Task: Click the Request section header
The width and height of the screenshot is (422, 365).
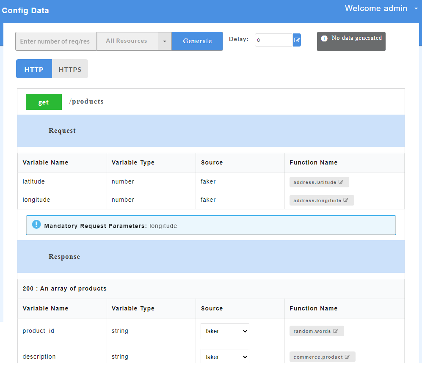Action: (x=211, y=131)
